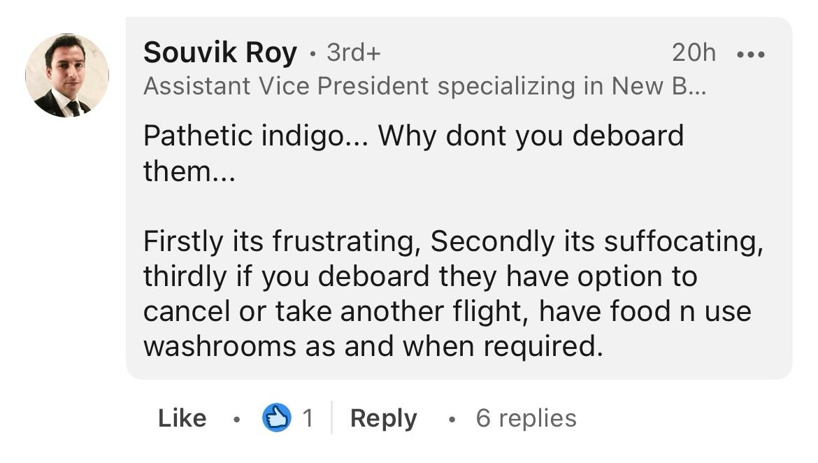
Task: Reply to Souvik Roy's comment
Action: [383, 419]
